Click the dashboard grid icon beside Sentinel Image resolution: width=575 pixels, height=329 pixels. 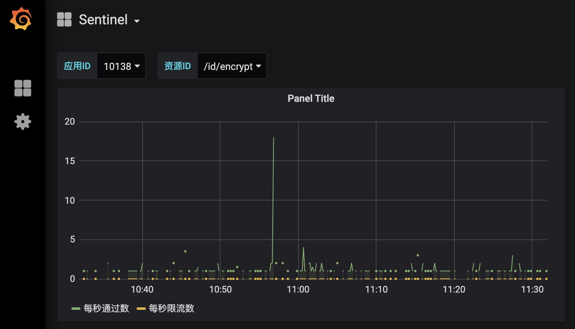[x=64, y=19]
